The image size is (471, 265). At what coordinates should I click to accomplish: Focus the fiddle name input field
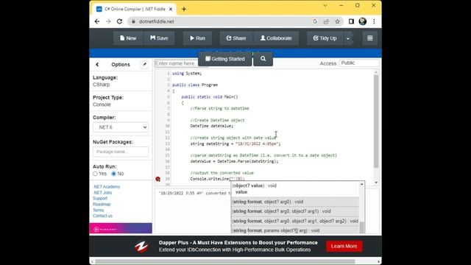point(177,63)
